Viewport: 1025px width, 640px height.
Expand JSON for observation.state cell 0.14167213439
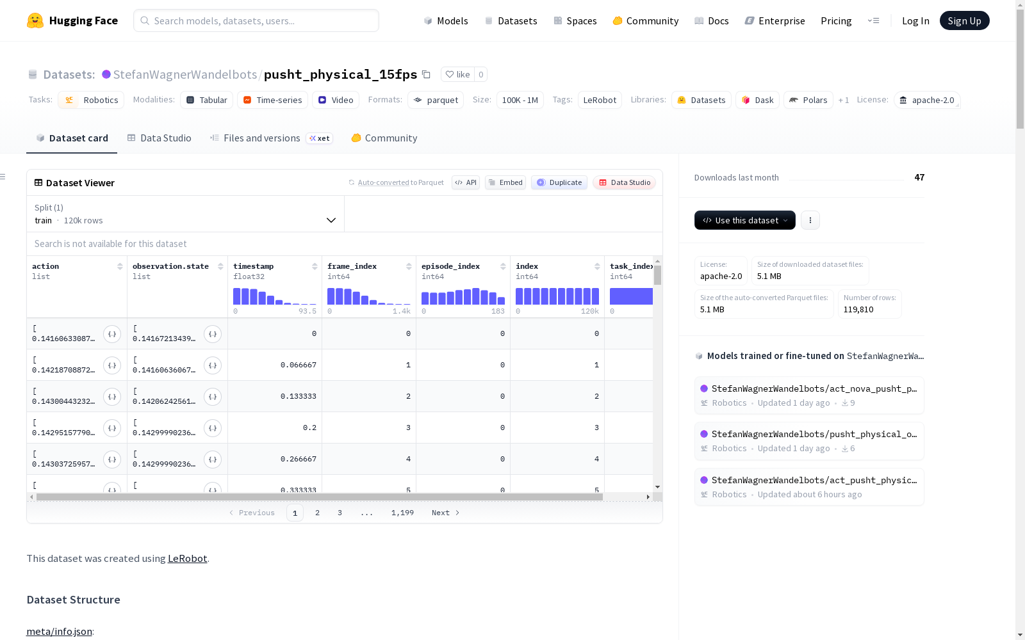(x=213, y=334)
